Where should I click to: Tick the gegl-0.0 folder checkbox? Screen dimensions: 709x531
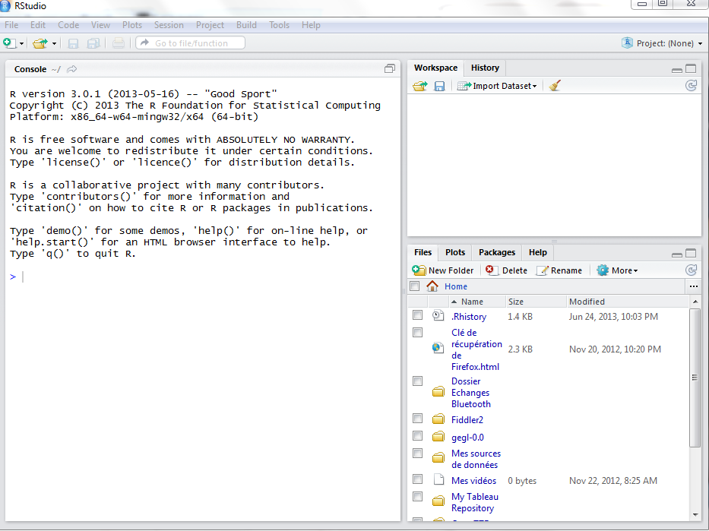pyautogui.click(x=418, y=436)
